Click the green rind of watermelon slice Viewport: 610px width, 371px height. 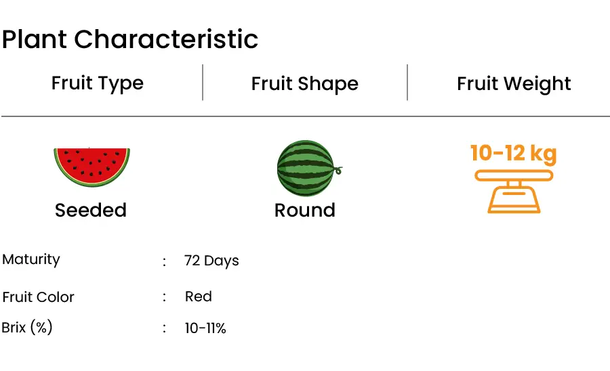click(x=91, y=183)
